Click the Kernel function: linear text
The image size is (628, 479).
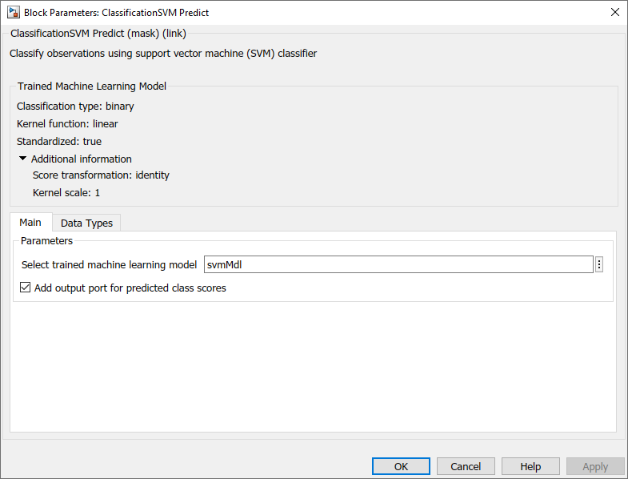coord(67,123)
